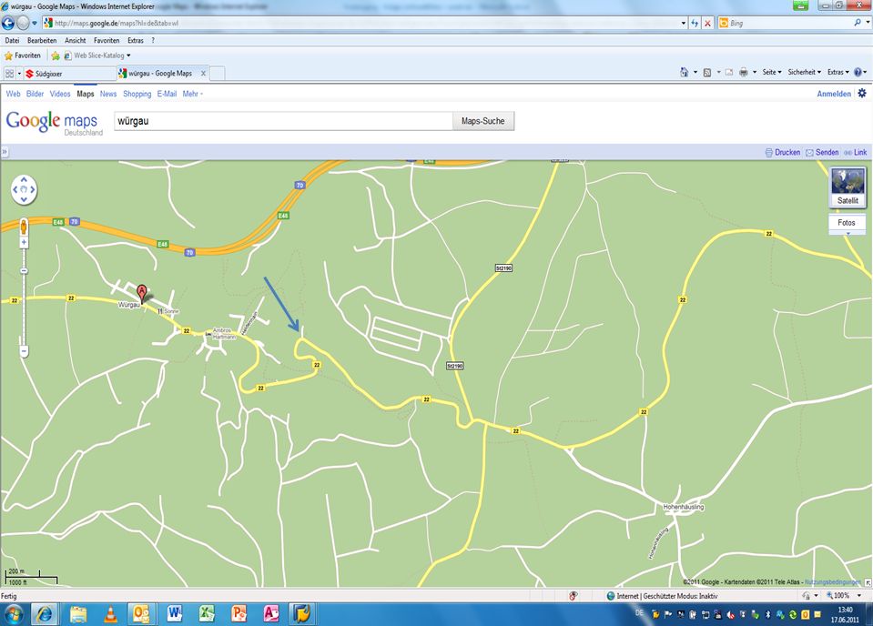The height and width of the screenshot is (626, 873).
Task: Click the Link permalink button
Action: click(x=856, y=153)
